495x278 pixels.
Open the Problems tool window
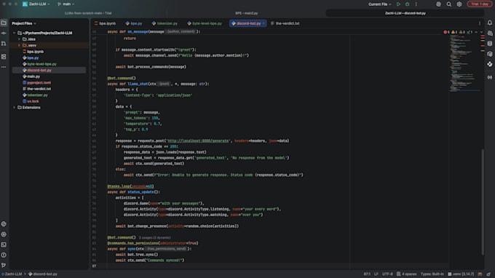tap(4, 255)
